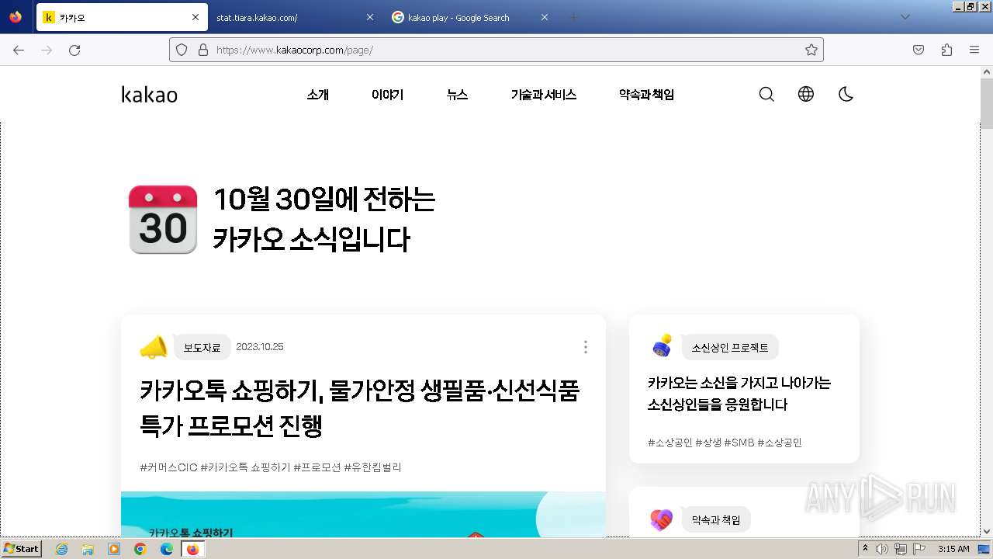Click the Action Center flag tray icon
Screen dimensions: 993x559
[x=918, y=549]
